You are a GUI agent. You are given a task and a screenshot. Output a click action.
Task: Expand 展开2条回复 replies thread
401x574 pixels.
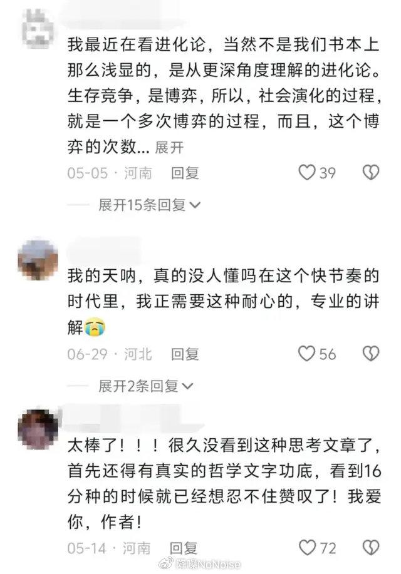click(145, 386)
